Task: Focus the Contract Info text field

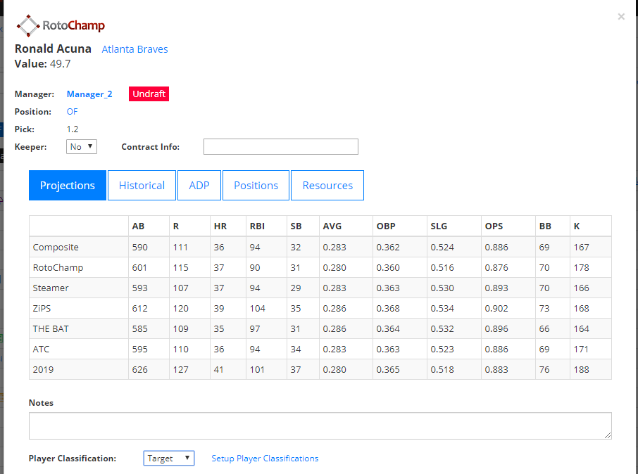Action: tap(281, 147)
